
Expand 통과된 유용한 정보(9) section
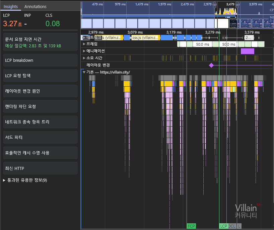(x=4, y=180)
